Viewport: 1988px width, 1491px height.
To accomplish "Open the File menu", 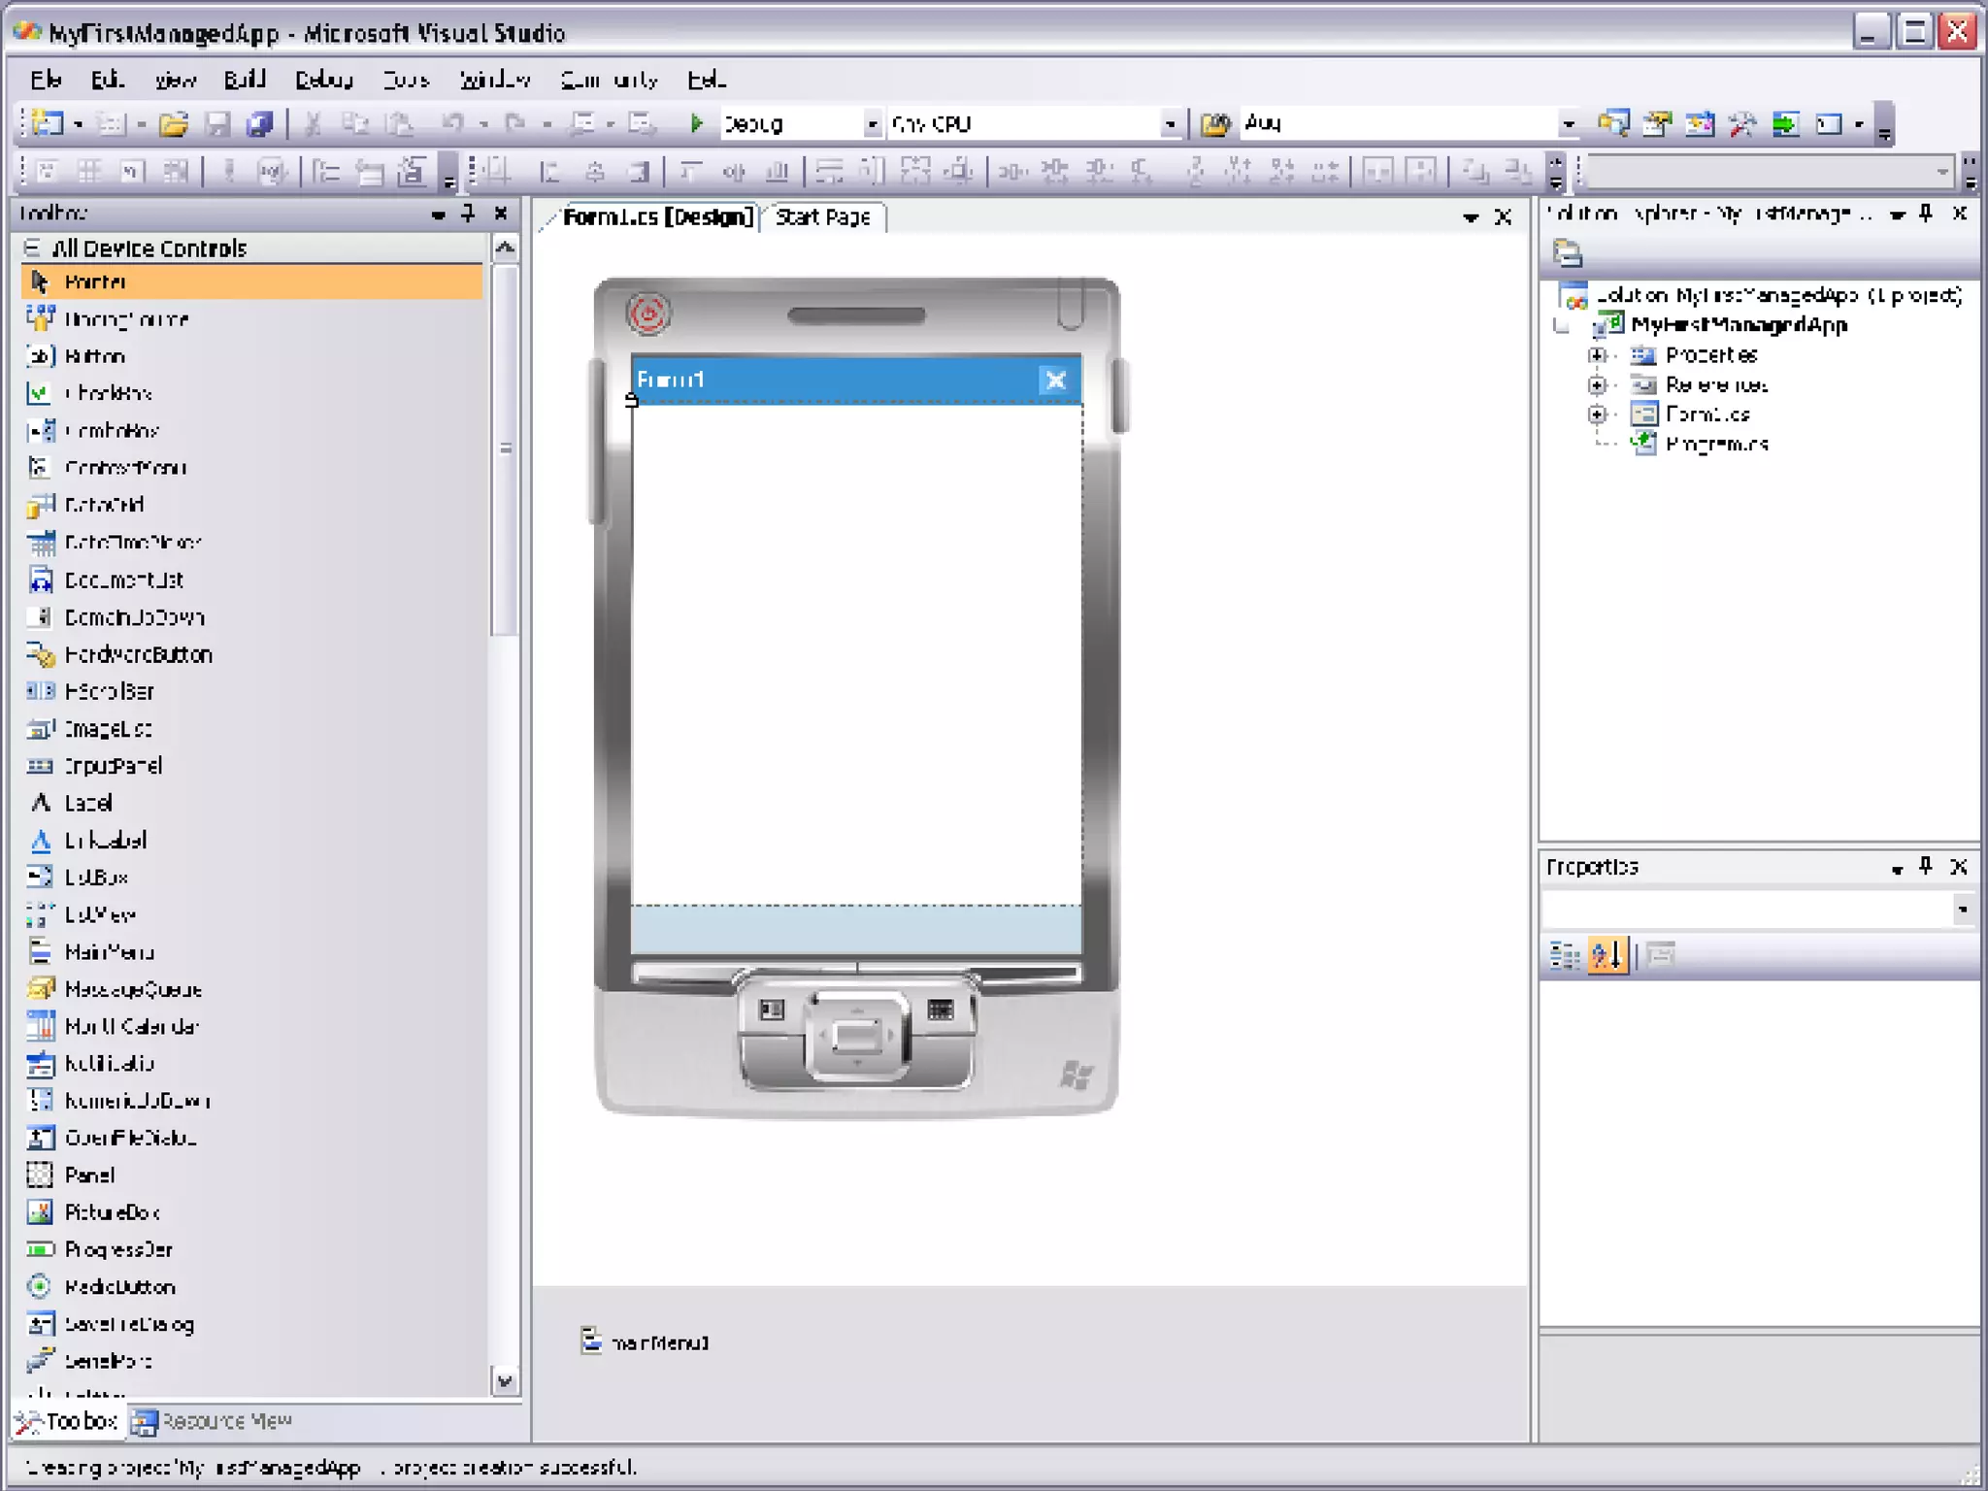I will pos(46,80).
